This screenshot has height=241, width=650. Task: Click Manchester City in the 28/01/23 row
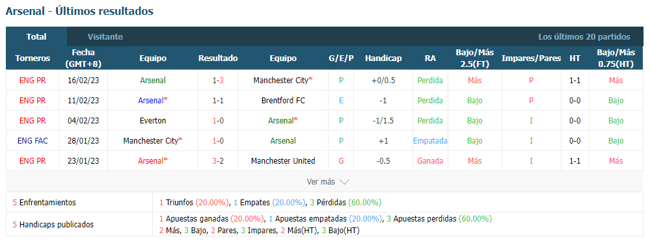[151, 141]
